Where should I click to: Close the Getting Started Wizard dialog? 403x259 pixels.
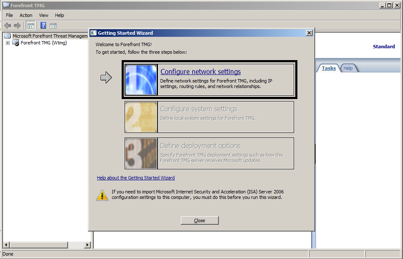pos(199,220)
